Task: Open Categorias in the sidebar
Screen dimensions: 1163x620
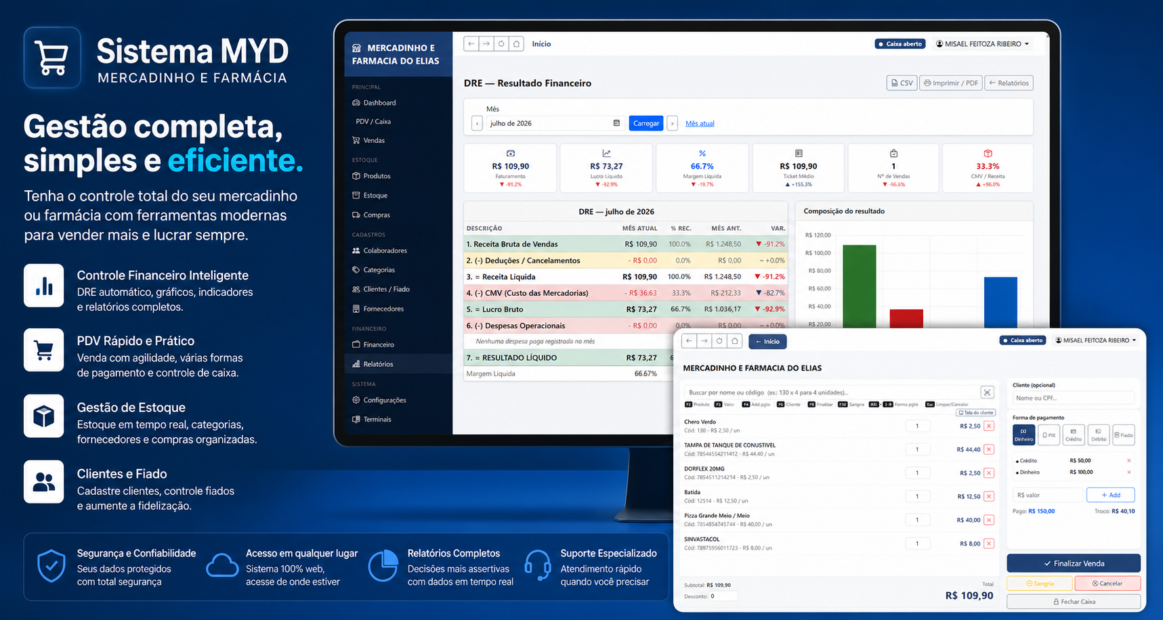Action: coord(373,270)
